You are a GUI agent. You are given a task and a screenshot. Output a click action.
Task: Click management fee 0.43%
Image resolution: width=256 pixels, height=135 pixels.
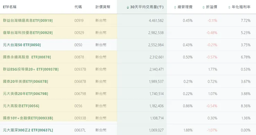click(x=188, y=45)
